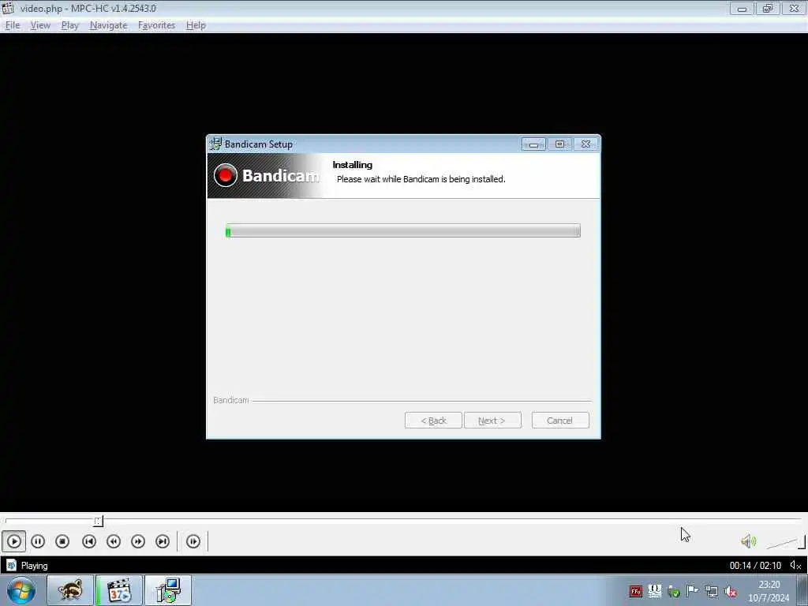Click the Playing status text
This screenshot has height=606, width=808.
tap(34, 566)
